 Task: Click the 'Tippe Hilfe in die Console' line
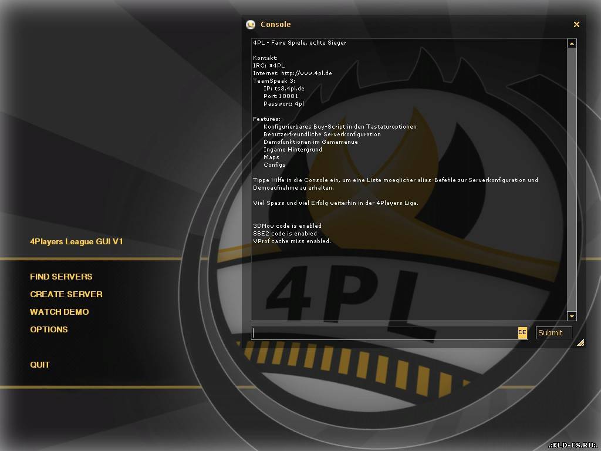[396, 184]
